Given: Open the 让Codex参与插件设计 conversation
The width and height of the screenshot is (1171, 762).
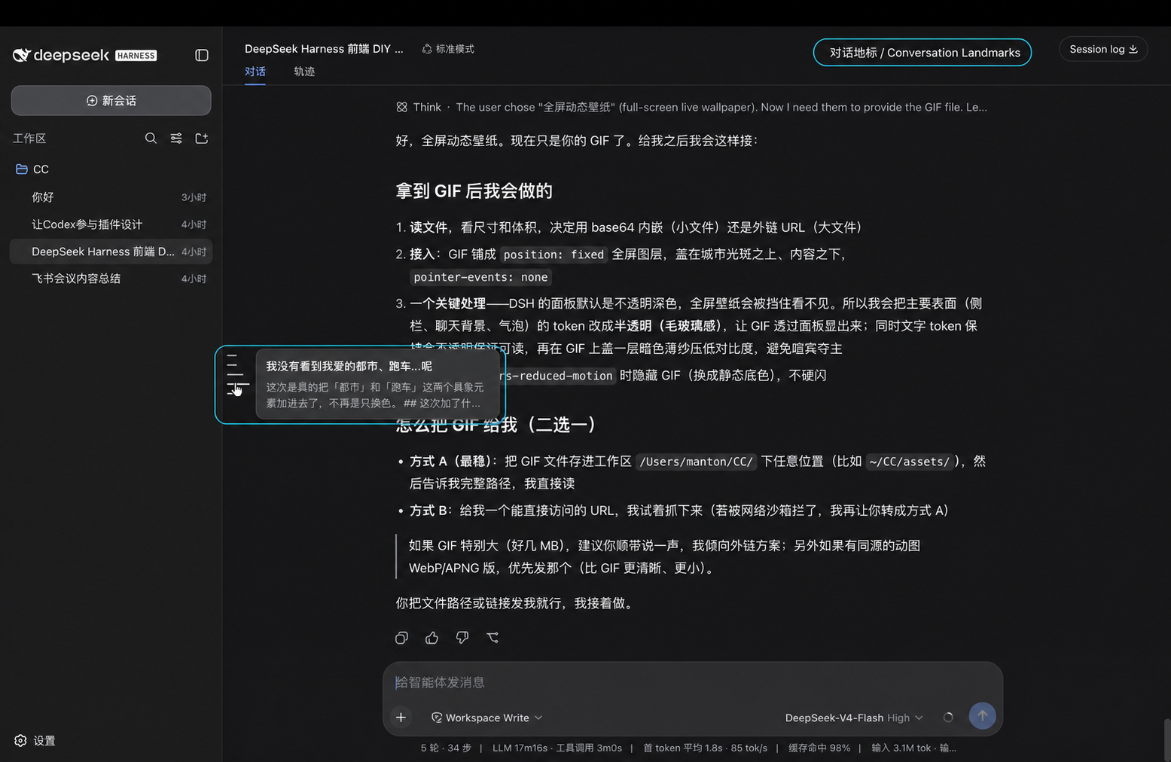Looking at the screenshot, I should click(111, 224).
